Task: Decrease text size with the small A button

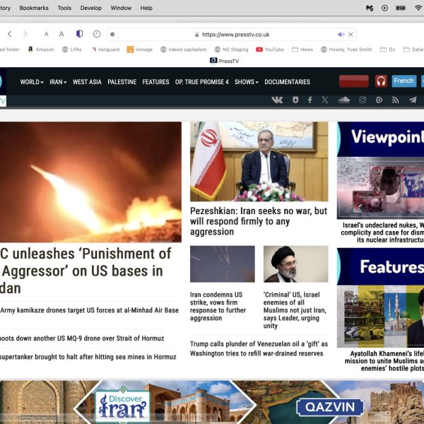Action: click(47, 35)
